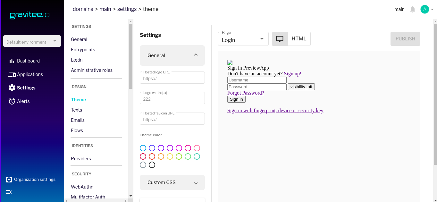
Task: Collapse the General settings section
Action: [196, 55]
